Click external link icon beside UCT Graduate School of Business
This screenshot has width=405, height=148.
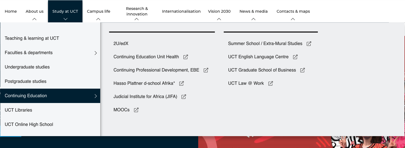pyautogui.click(x=303, y=70)
